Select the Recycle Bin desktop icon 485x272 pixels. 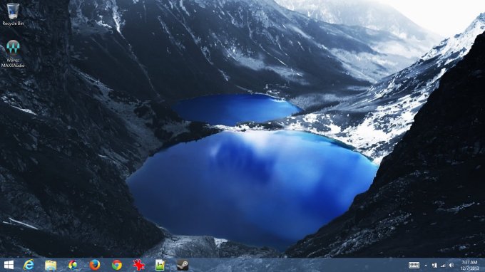13,14
